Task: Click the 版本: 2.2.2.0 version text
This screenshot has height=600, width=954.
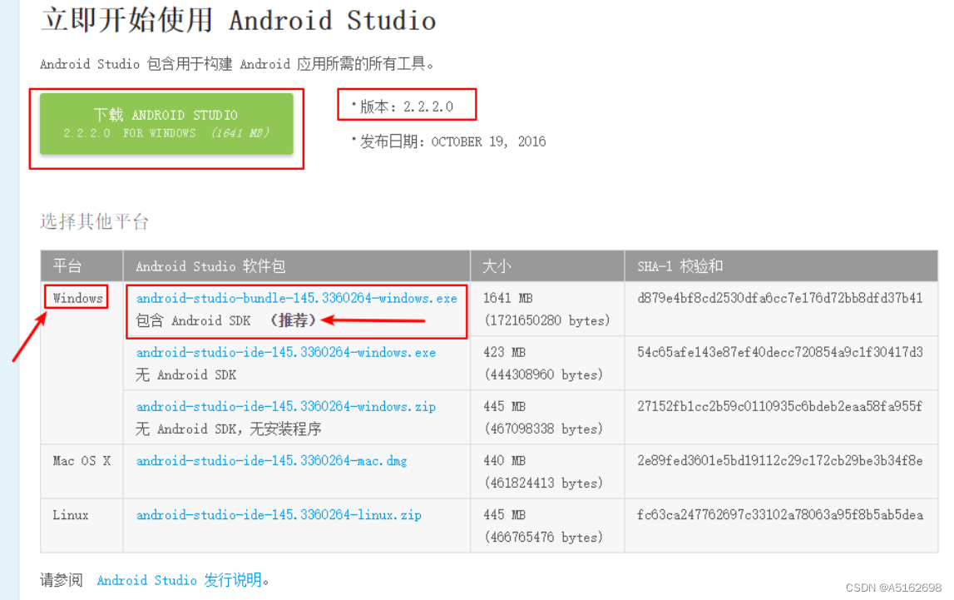Action: pos(407,107)
